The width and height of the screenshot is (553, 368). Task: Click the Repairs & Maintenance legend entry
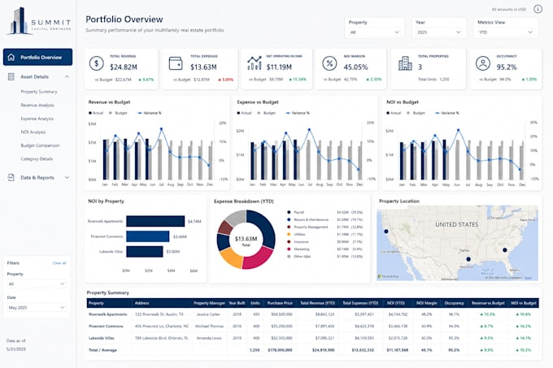pos(311,219)
